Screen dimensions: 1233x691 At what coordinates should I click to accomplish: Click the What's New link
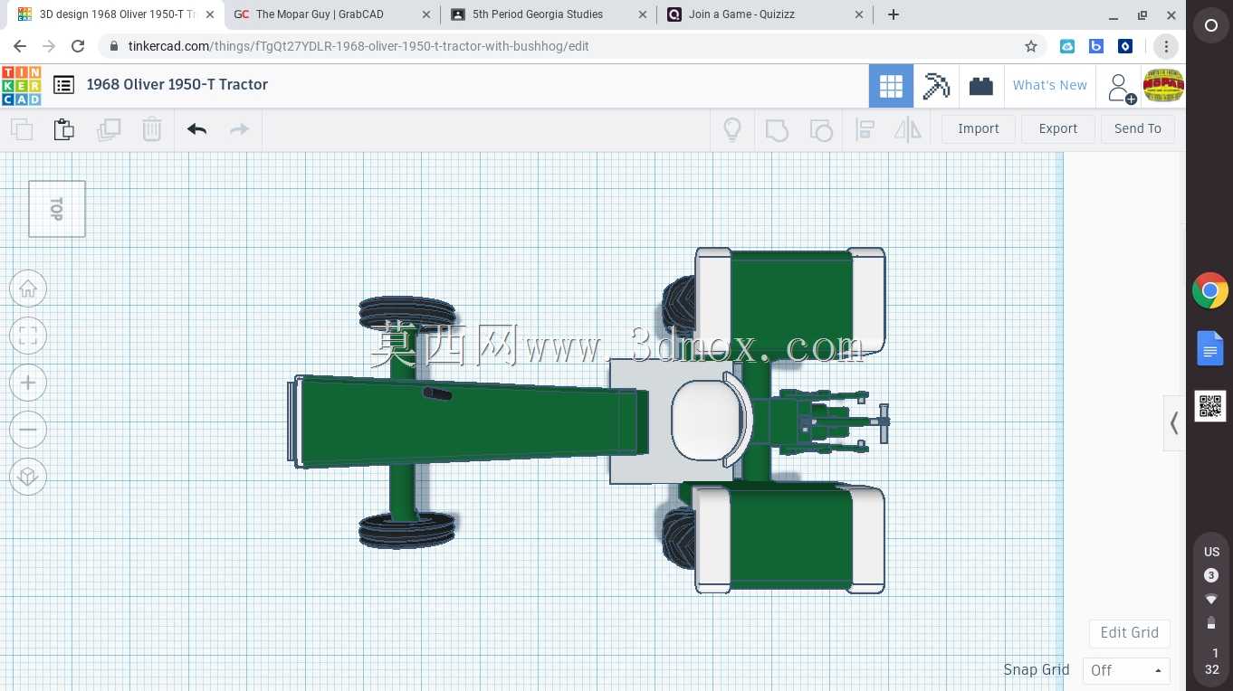(1049, 85)
